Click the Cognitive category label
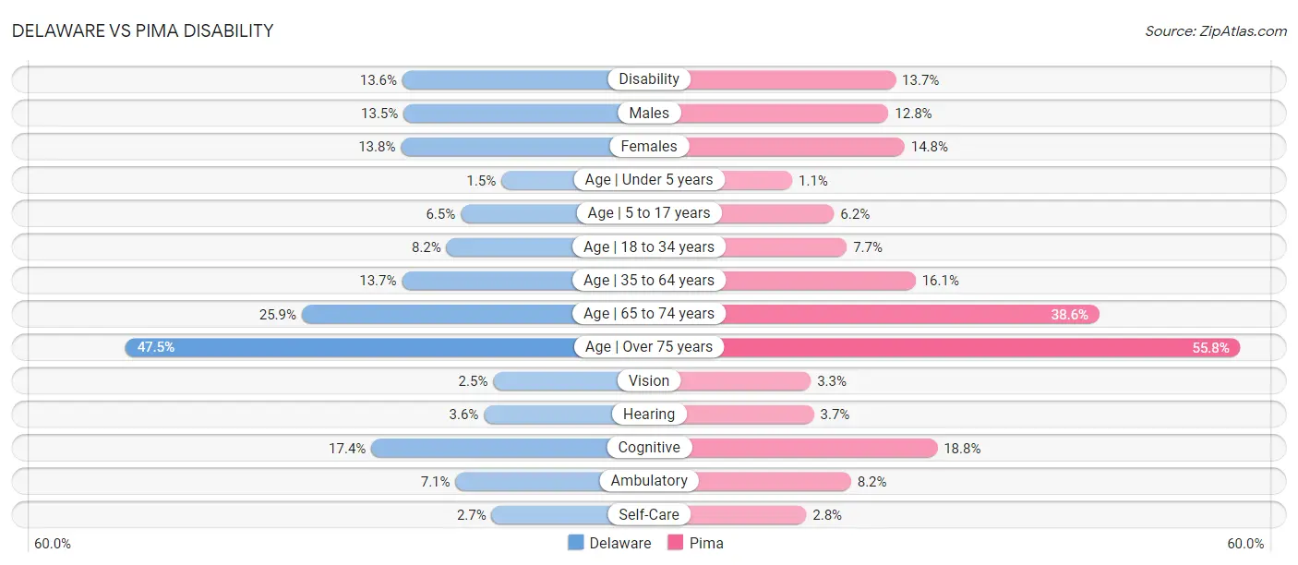This screenshot has width=1298, height=565. click(649, 448)
